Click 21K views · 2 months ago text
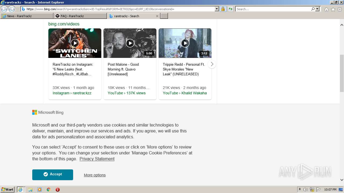 pyautogui.click(x=184, y=88)
